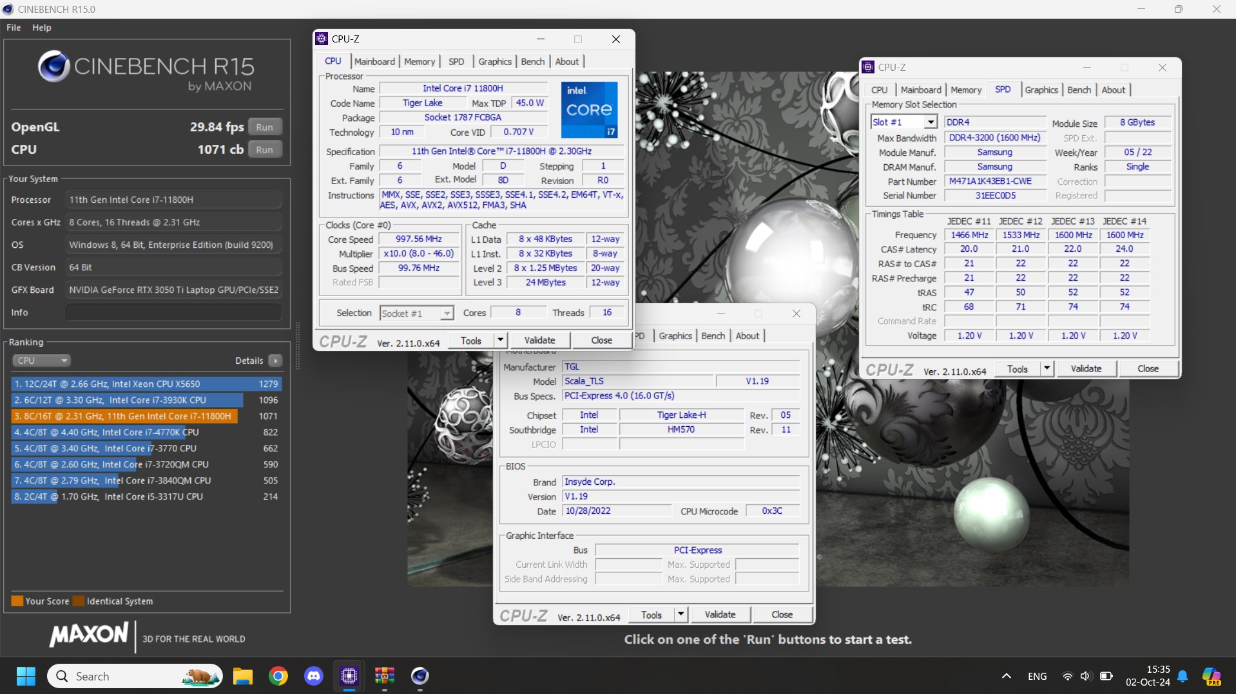Open Windows Start menu
Viewport: 1236px width, 694px height.
click(x=26, y=676)
